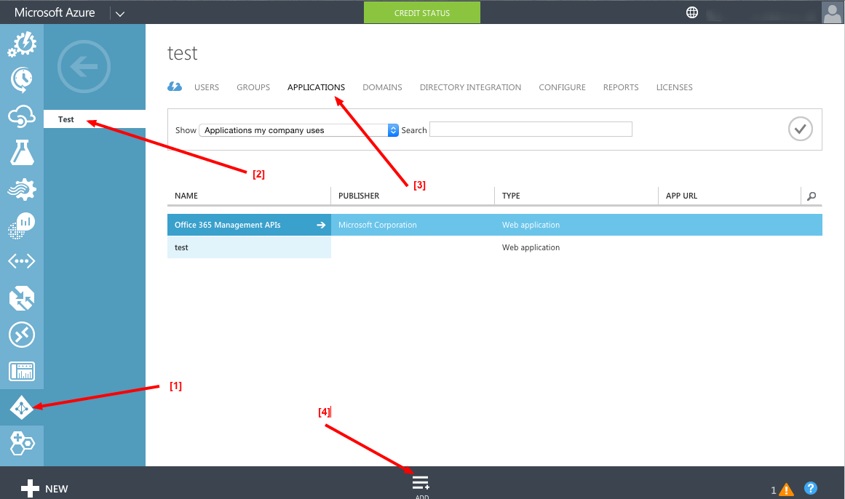Open the networks angle-brackets icon in sidebar
This screenshot has height=499, width=845.
[x=22, y=261]
